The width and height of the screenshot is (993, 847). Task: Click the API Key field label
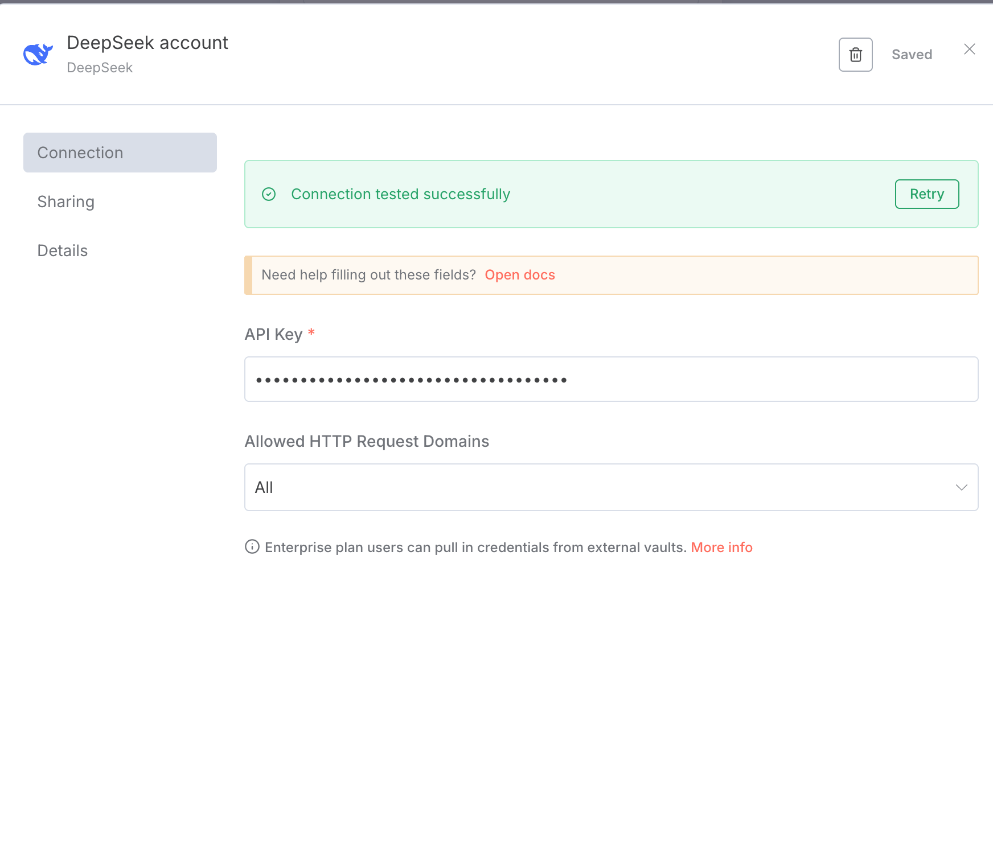pyautogui.click(x=273, y=334)
